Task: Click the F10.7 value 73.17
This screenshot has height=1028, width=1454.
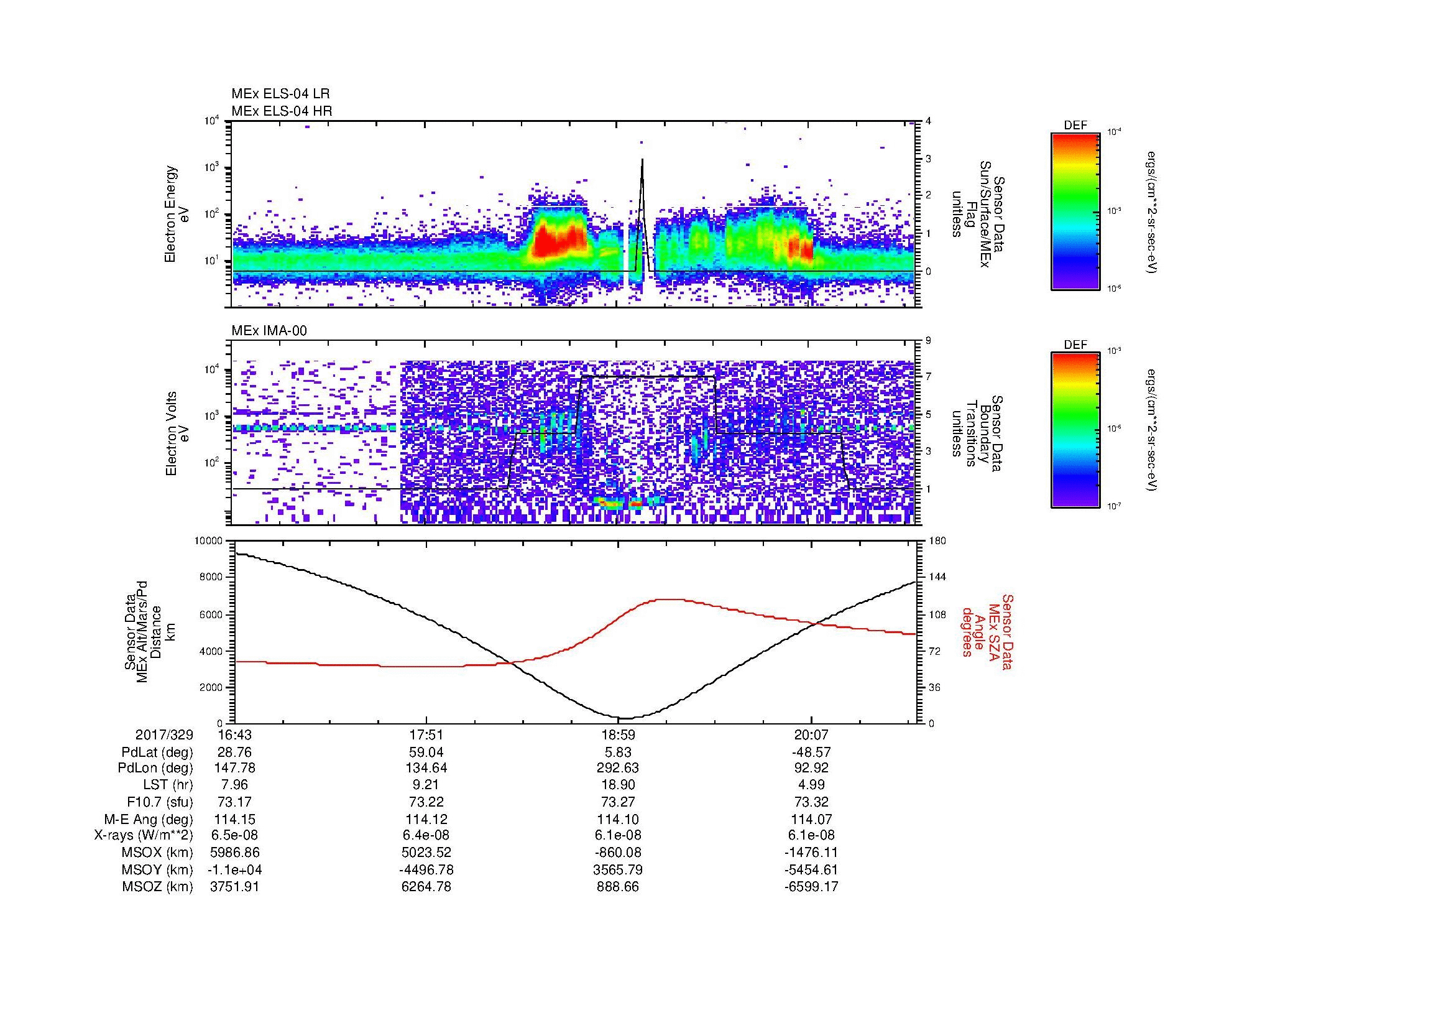Action: coord(235,802)
